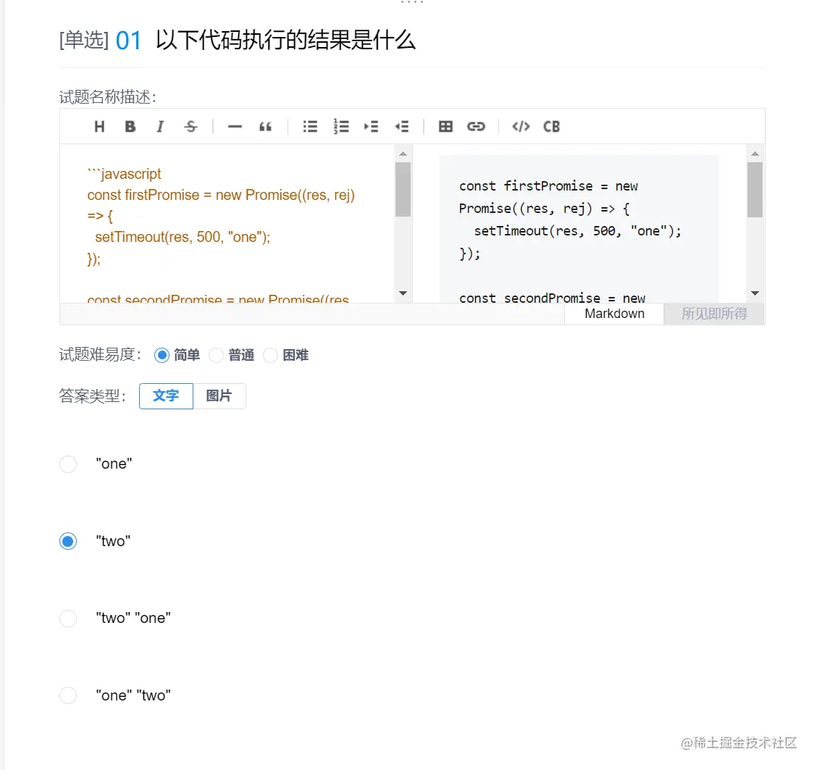Click the [单选] question type label
Viewport: 817px width, 770px height.
[x=84, y=40]
